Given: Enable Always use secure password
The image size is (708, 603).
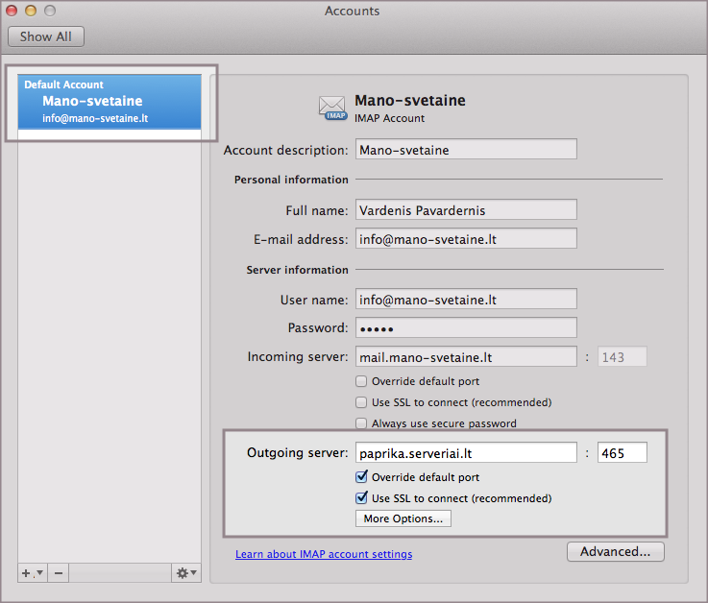Looking at the screenshot, I should click(361, 423).
